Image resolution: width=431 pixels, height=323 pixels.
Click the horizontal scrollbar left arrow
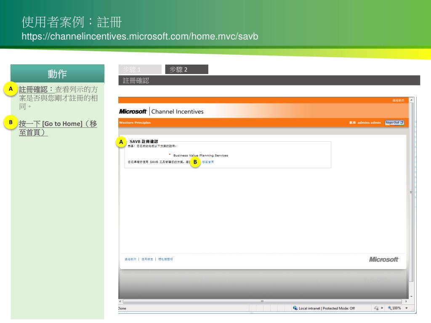pos(120,301)
